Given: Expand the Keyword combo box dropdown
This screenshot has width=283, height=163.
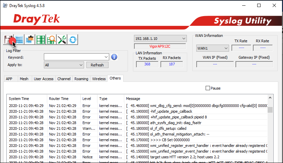Looking at the screenshot, I should 106,57.
